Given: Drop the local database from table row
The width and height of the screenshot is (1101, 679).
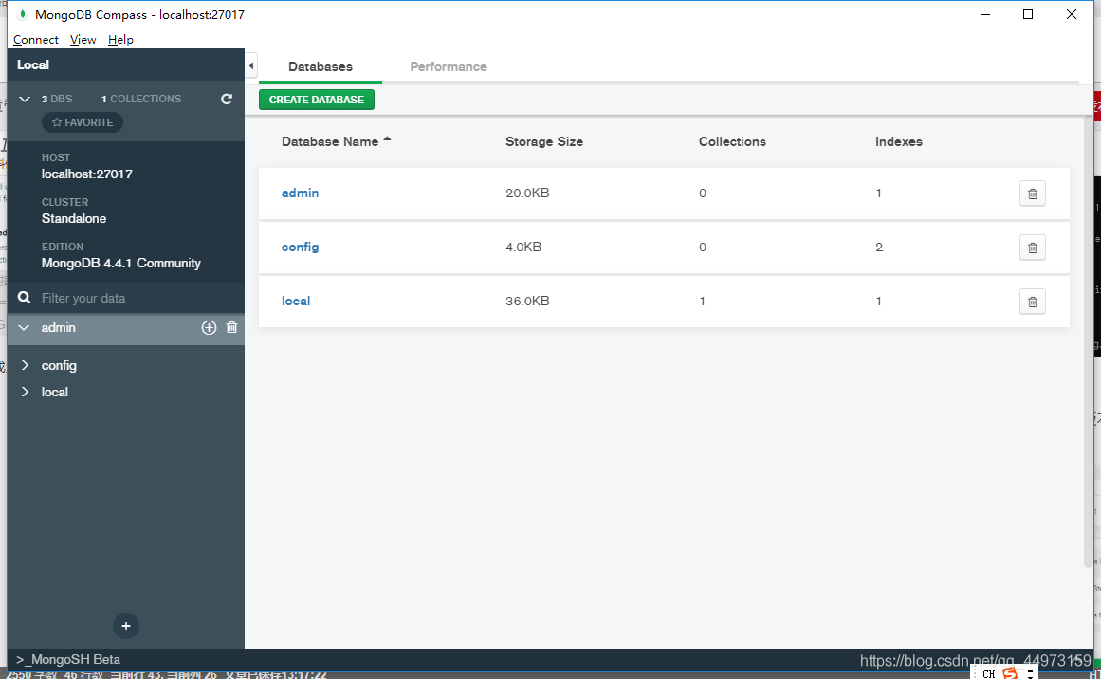Looking at the screenshot, I should 1032,302.
